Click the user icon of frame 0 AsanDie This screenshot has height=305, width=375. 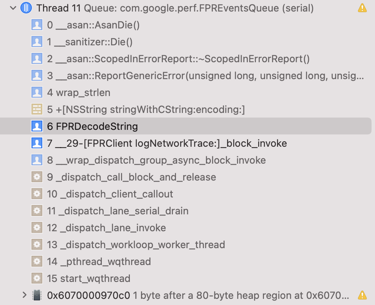tap(37, 25)
